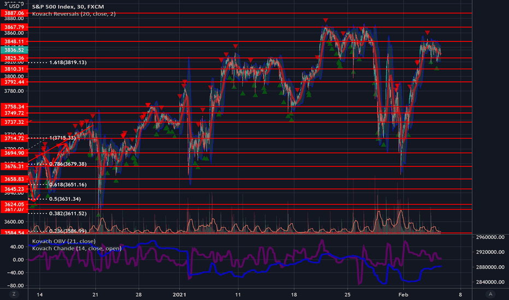The width and height of the screenshot is (509, 300).
Task: Select the 0.382(3611.52) Fibonacci label
Action: [x=68, y=213]
